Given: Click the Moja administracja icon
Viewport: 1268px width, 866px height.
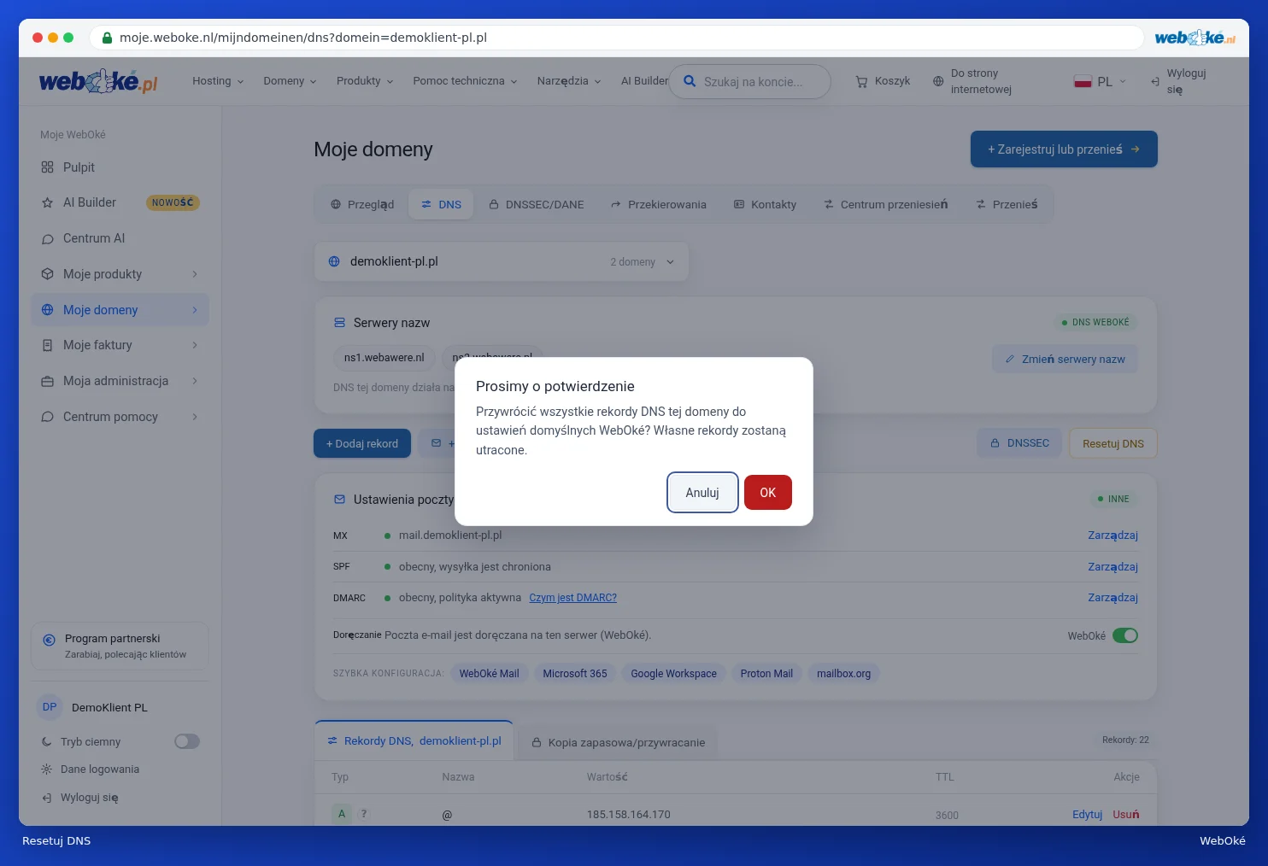Looking at the screenshot, I should pyautogui.click(x=47, y=381).
